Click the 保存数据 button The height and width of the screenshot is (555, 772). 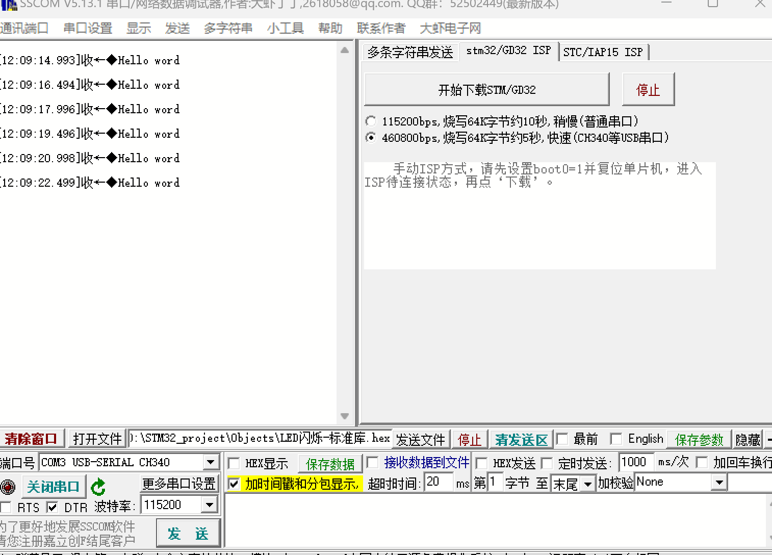[330, 464]
